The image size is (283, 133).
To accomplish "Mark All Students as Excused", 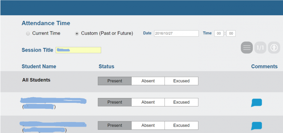I will [181, 81].
